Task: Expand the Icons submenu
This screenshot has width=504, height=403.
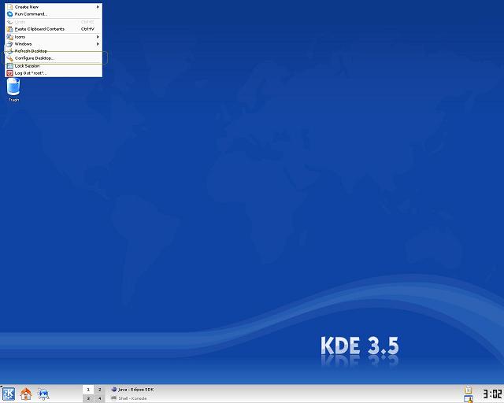Action: click(54, 37)
